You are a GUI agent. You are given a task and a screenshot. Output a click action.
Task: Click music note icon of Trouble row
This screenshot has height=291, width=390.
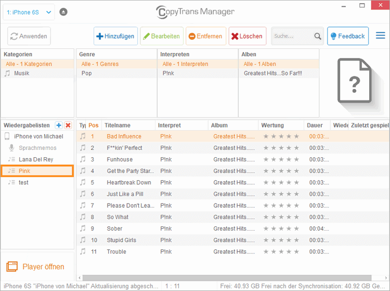[83, 251]
